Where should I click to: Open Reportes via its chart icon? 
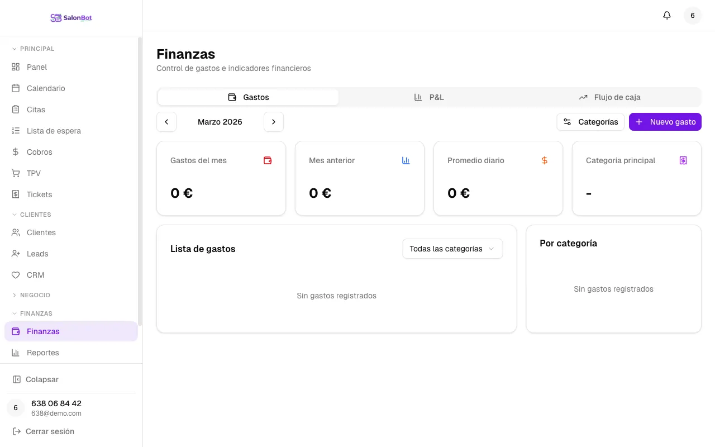pos(16,353)
